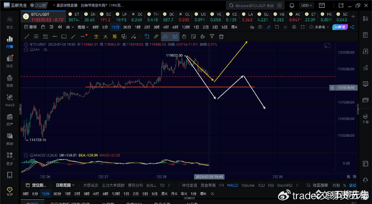Open chart settings hexagon gear icon
The image size is (372, 204).
point(294,27)
